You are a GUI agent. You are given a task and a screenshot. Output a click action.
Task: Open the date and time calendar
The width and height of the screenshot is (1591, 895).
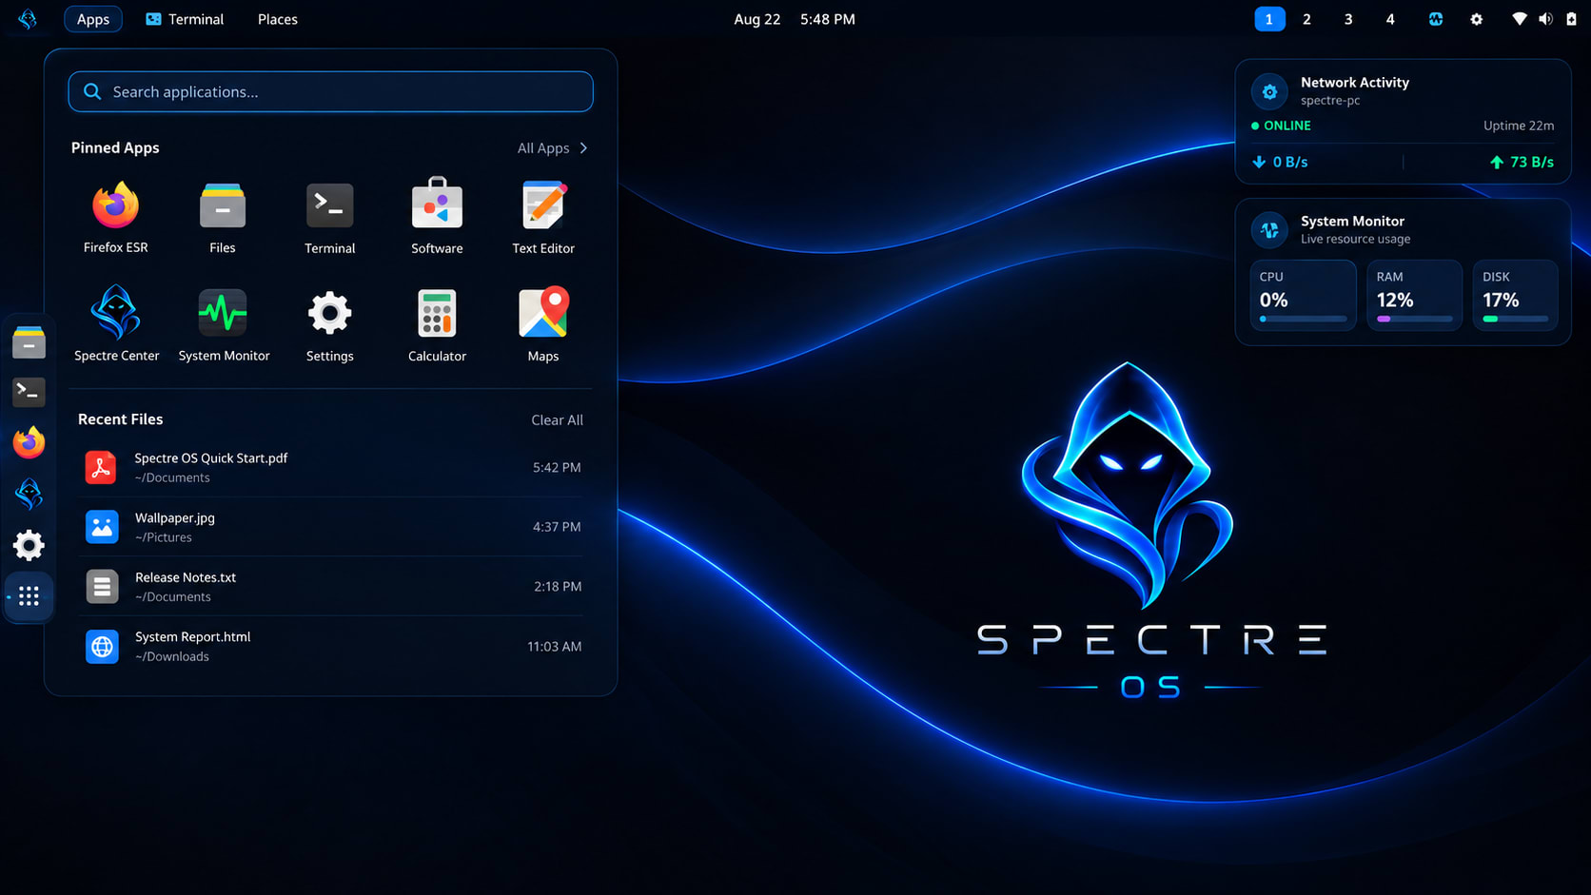(795, 19)
